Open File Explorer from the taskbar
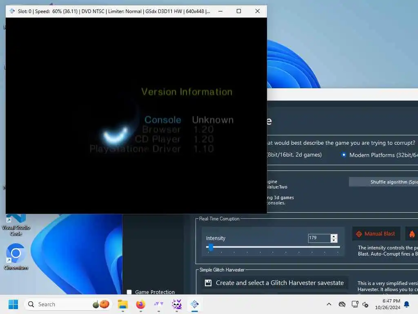The image size is (418, 314). [122, 304]
